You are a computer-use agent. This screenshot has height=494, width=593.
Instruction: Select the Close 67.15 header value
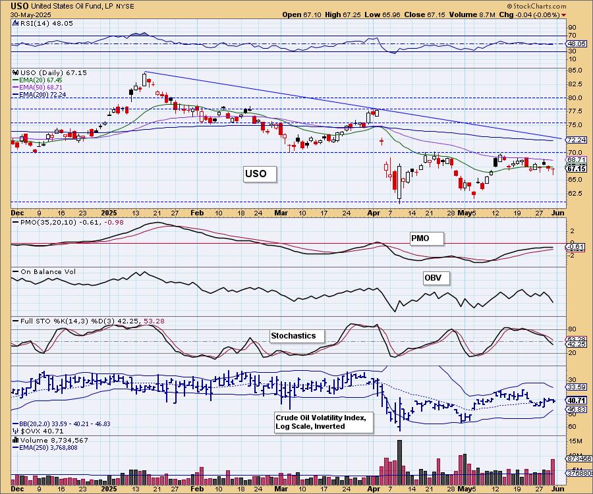pyautogui.click(x=425, y=14)
